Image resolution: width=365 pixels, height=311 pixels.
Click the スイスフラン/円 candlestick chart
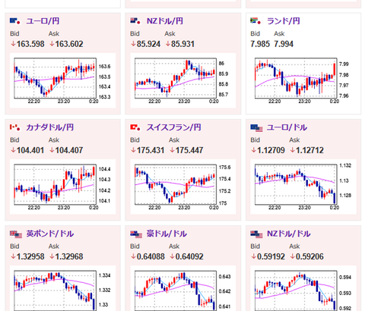(183, 187)
